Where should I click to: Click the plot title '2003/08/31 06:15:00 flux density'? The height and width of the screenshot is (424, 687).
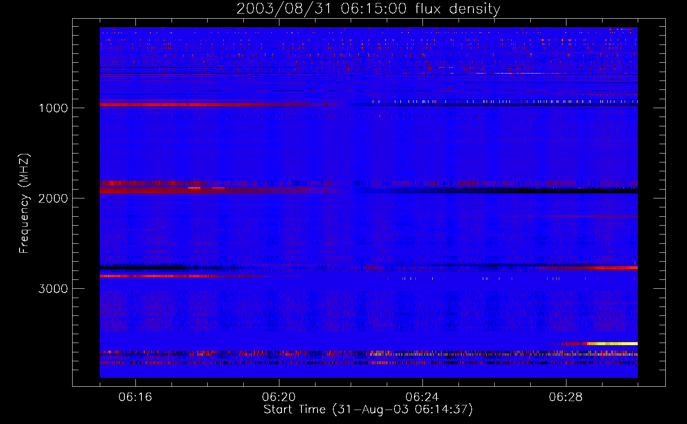click(x=368, y=9)
